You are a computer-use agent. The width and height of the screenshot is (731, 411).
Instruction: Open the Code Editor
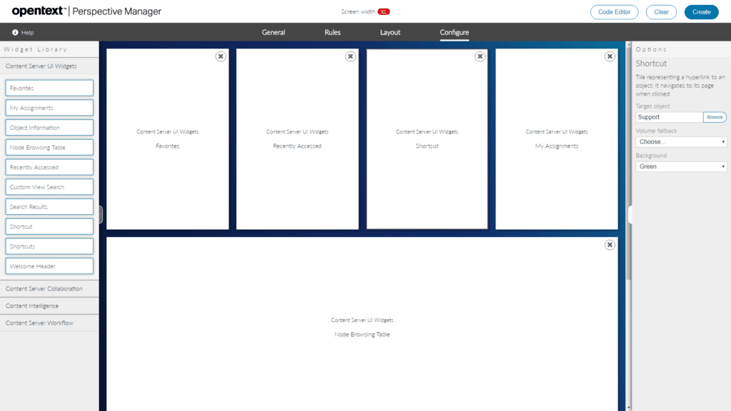(x=613, y=12)
